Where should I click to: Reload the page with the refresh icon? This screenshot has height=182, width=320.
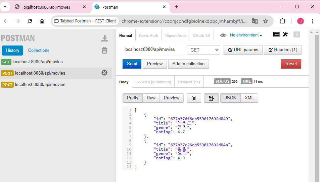[30, 21]
